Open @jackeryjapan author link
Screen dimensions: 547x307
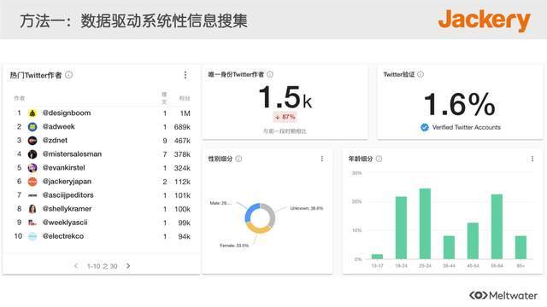pos(67,182)
